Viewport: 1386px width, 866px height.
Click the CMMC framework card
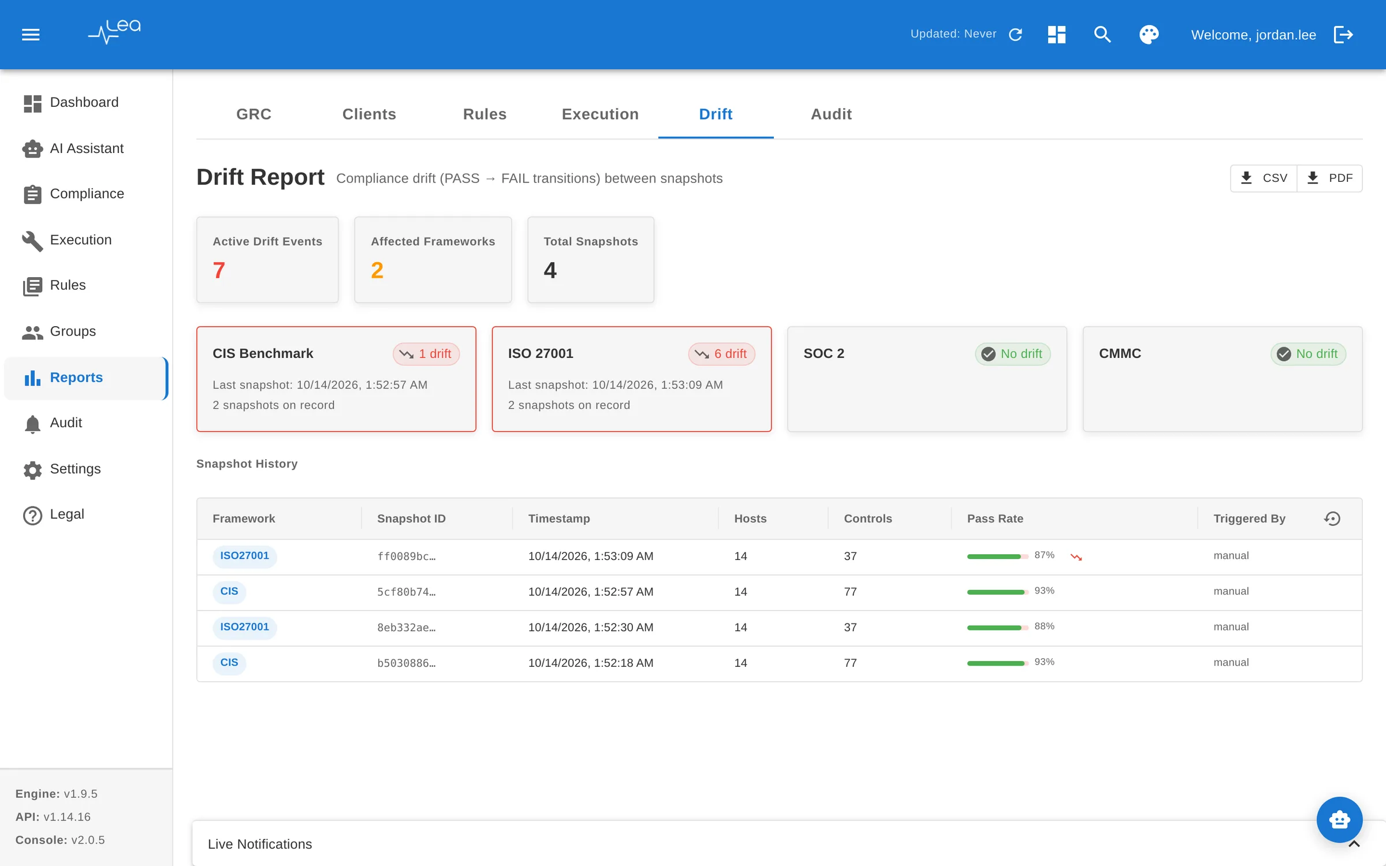tap(1223, 379)
